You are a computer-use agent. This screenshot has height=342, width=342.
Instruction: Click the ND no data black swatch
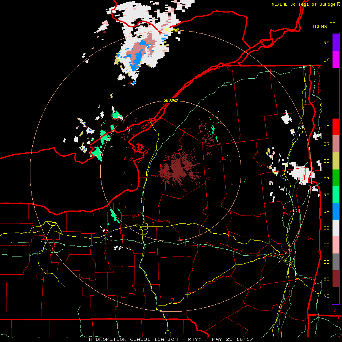[336, 296]
